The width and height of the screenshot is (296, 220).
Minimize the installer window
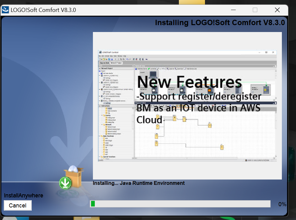point(233,10)
